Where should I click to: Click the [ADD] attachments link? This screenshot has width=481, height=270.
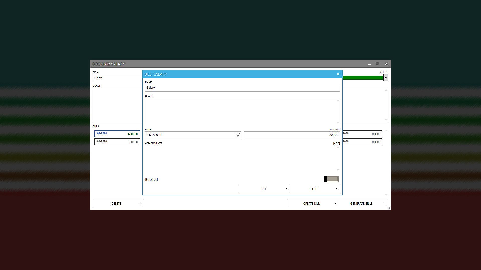coord(336,143)
